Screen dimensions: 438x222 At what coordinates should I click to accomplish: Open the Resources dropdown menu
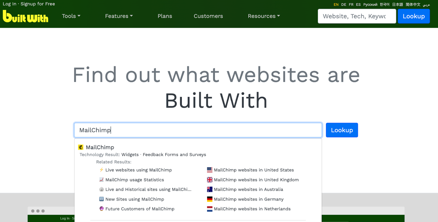[x=264, y=16]
